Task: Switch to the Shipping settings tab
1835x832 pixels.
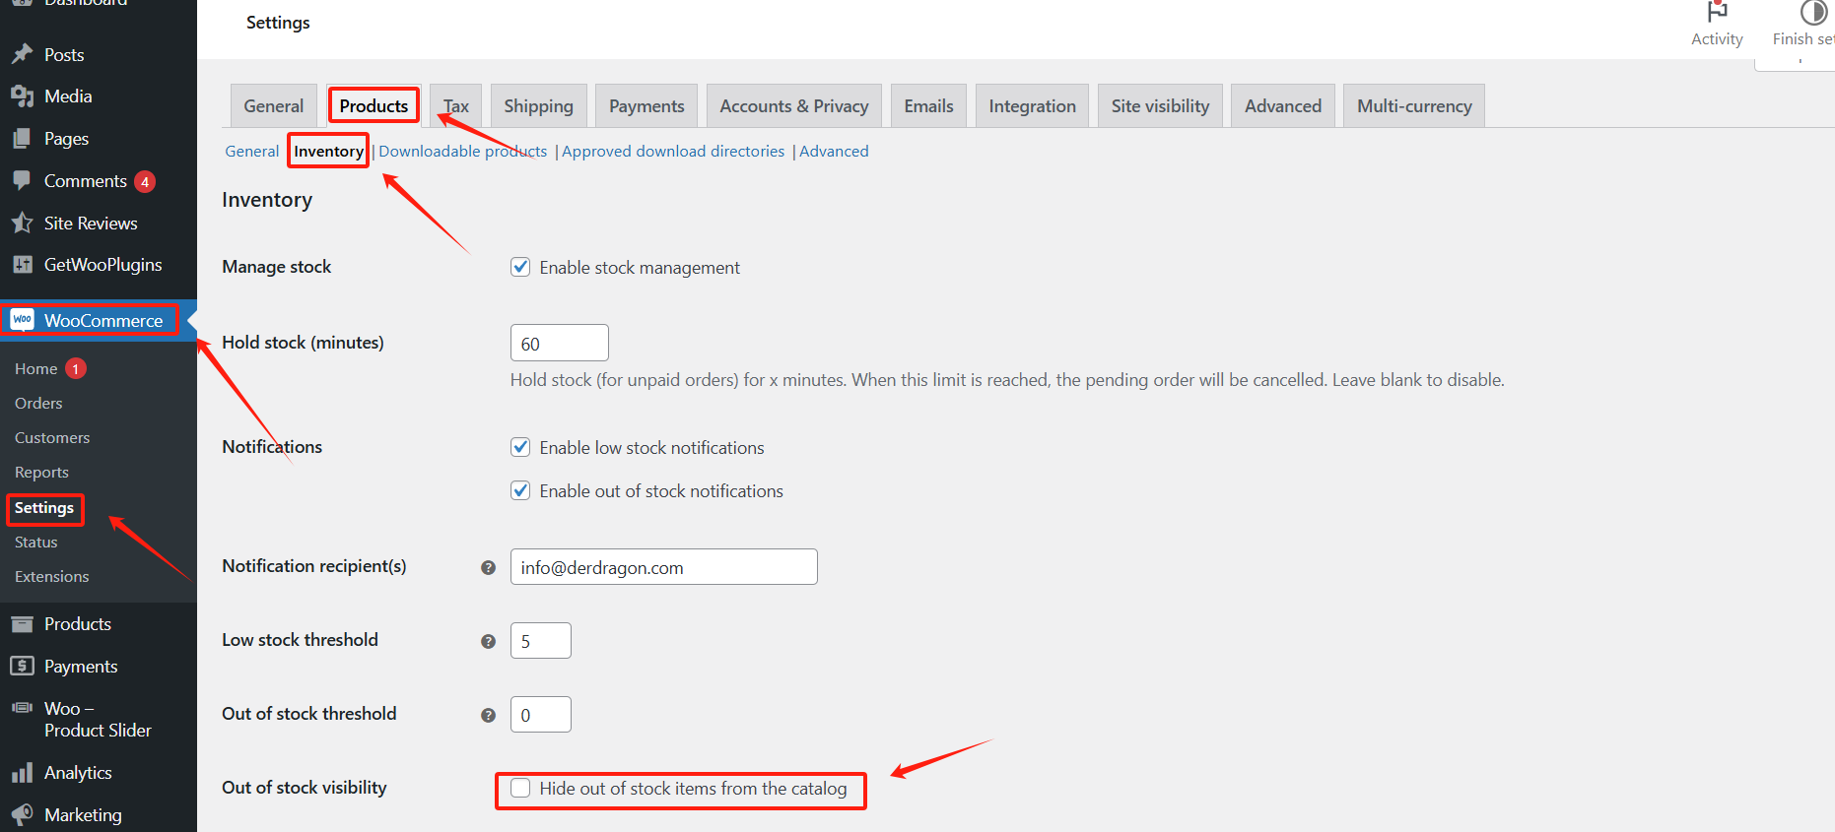Action: pos(538,106)
